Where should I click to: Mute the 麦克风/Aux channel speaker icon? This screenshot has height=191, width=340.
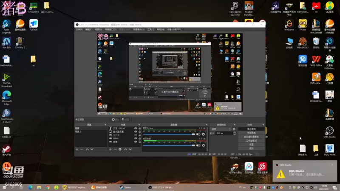[198, 134]
